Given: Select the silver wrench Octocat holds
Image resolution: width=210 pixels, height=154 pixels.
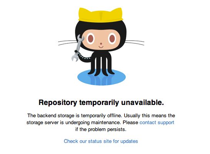Looking at the screenshot, I should (x=77, y=48).
